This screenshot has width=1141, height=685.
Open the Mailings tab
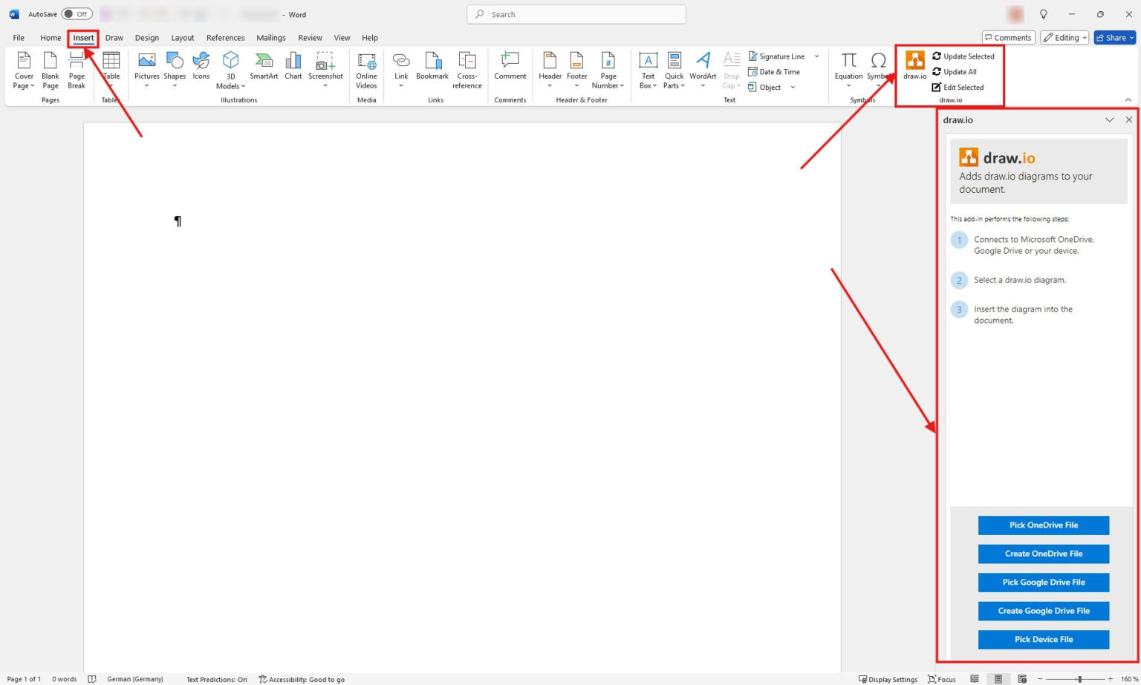[x=270, y=37]
